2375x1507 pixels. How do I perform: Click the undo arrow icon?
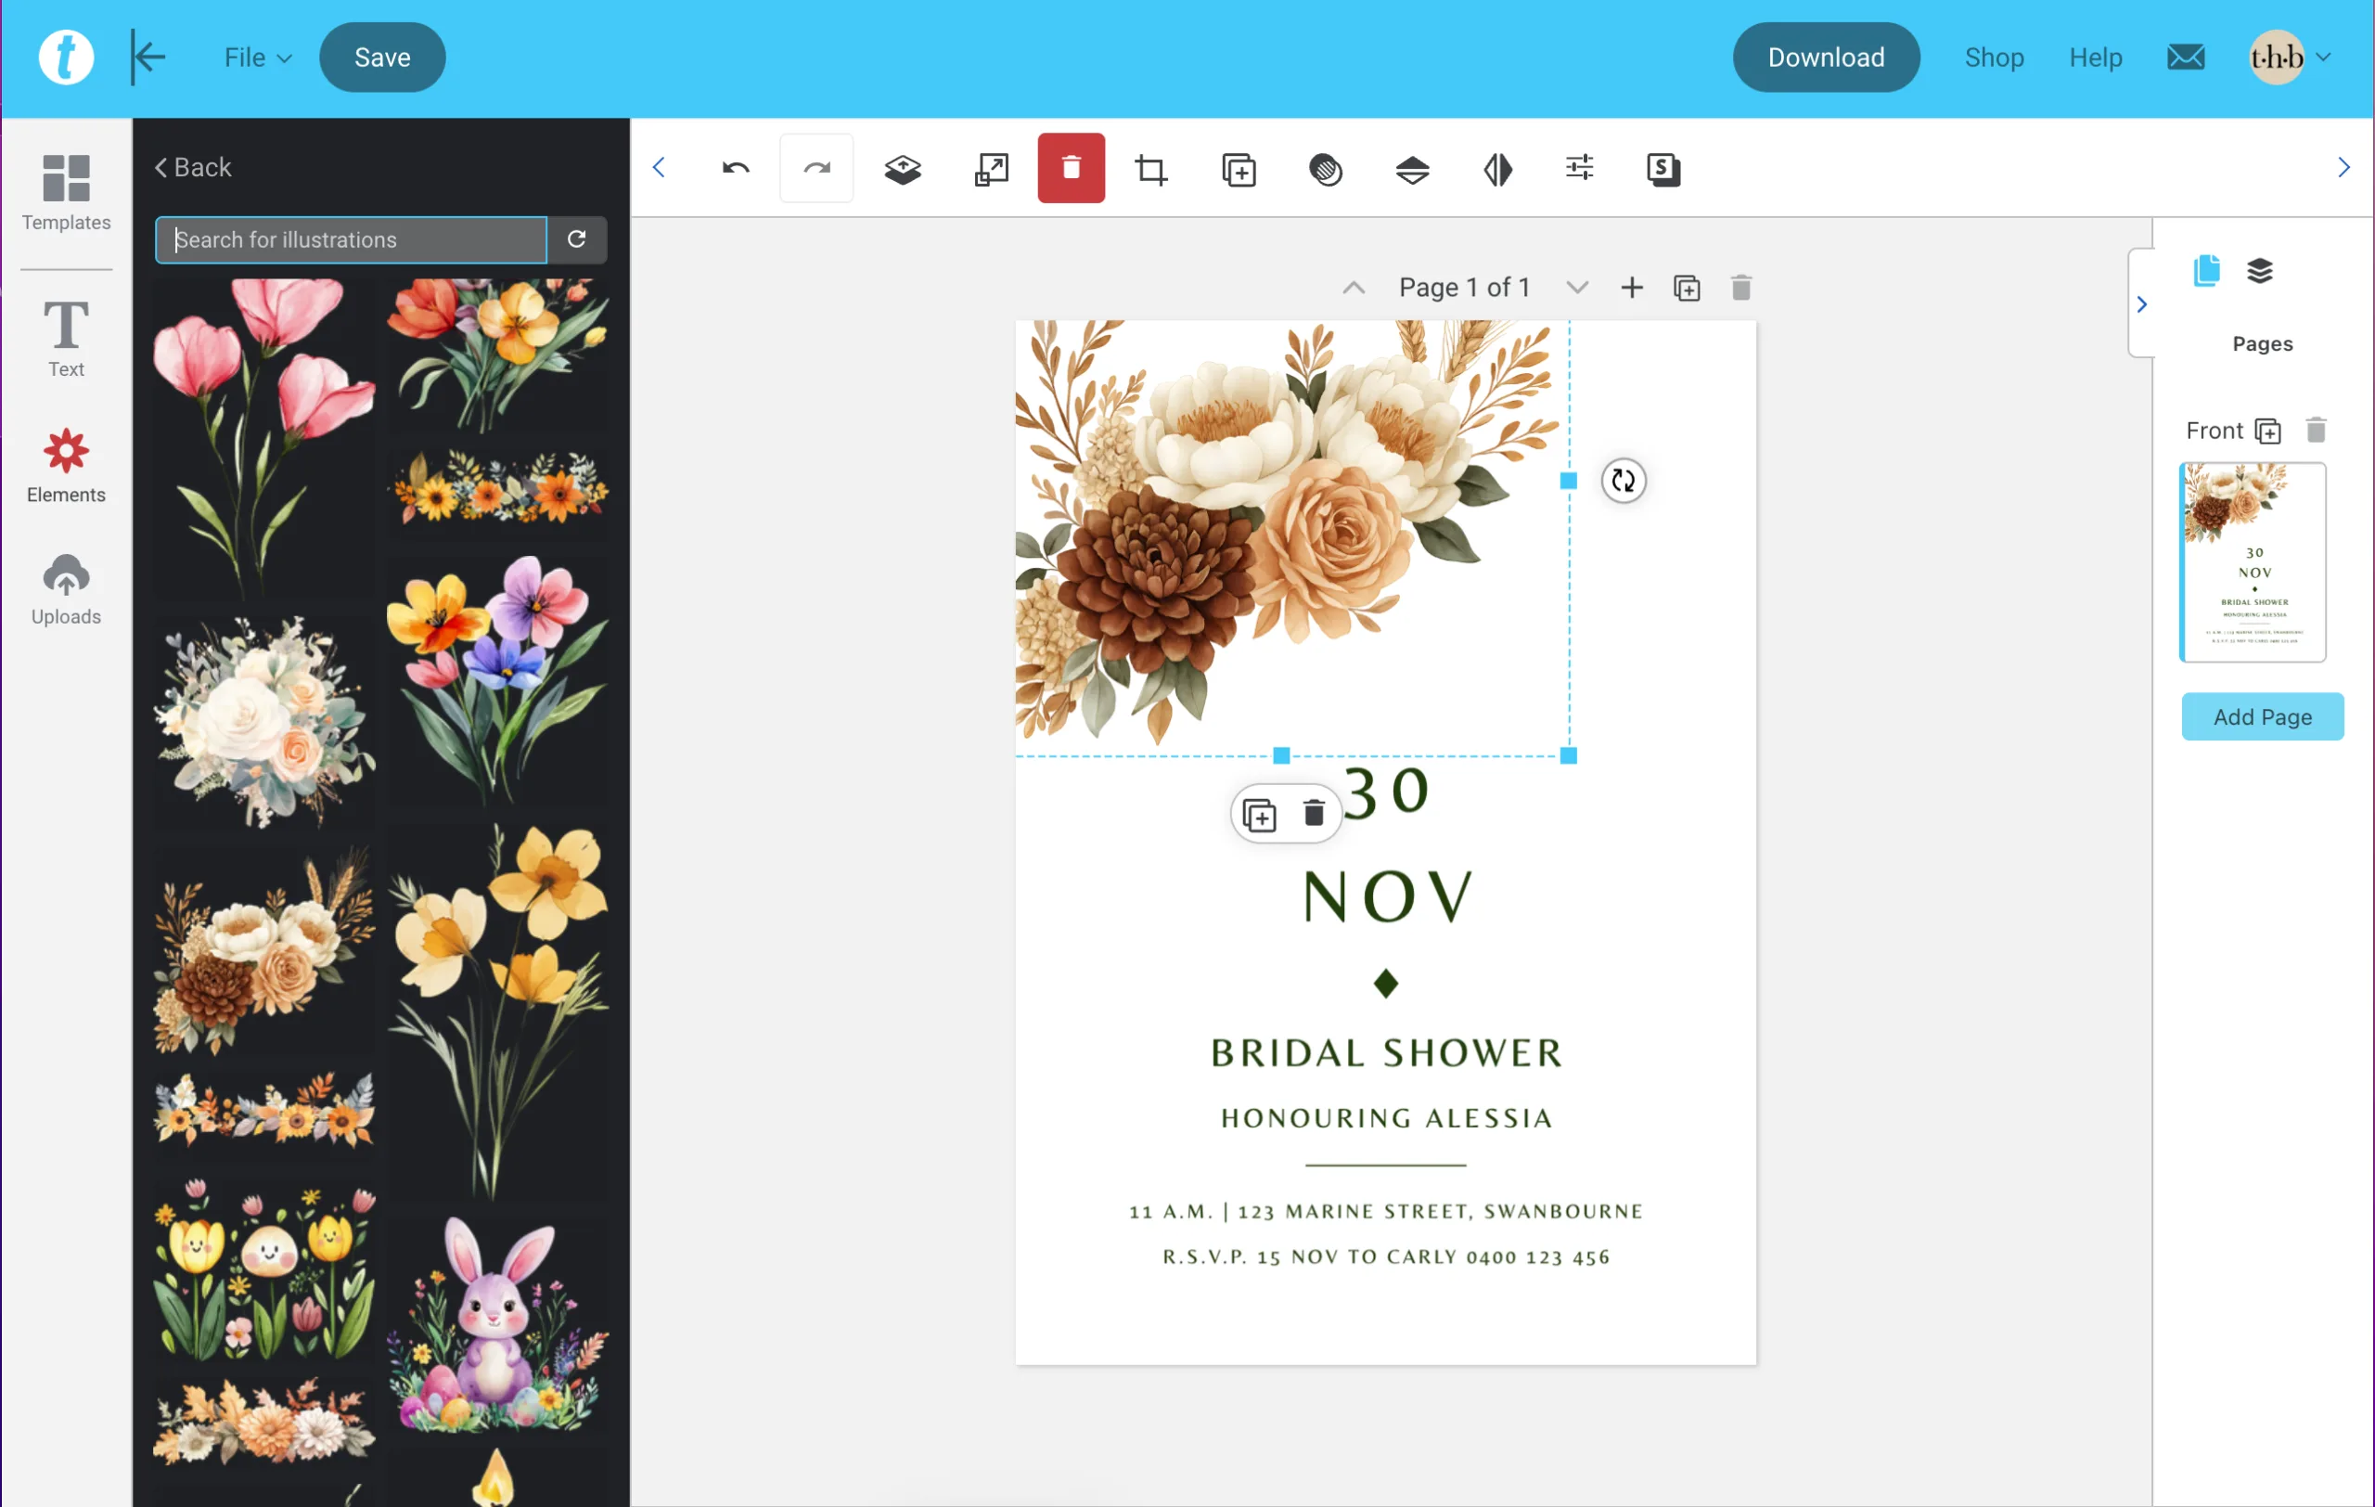[x=735, y=169]
